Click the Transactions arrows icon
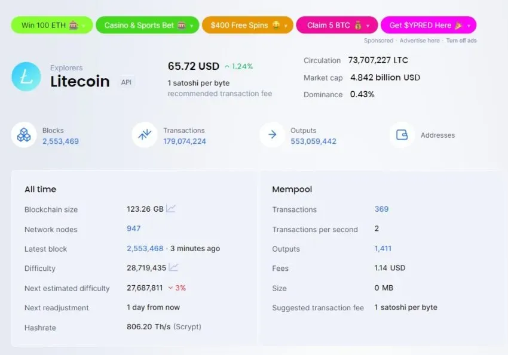This screenshot has width=508, height=355. [145, 135]
